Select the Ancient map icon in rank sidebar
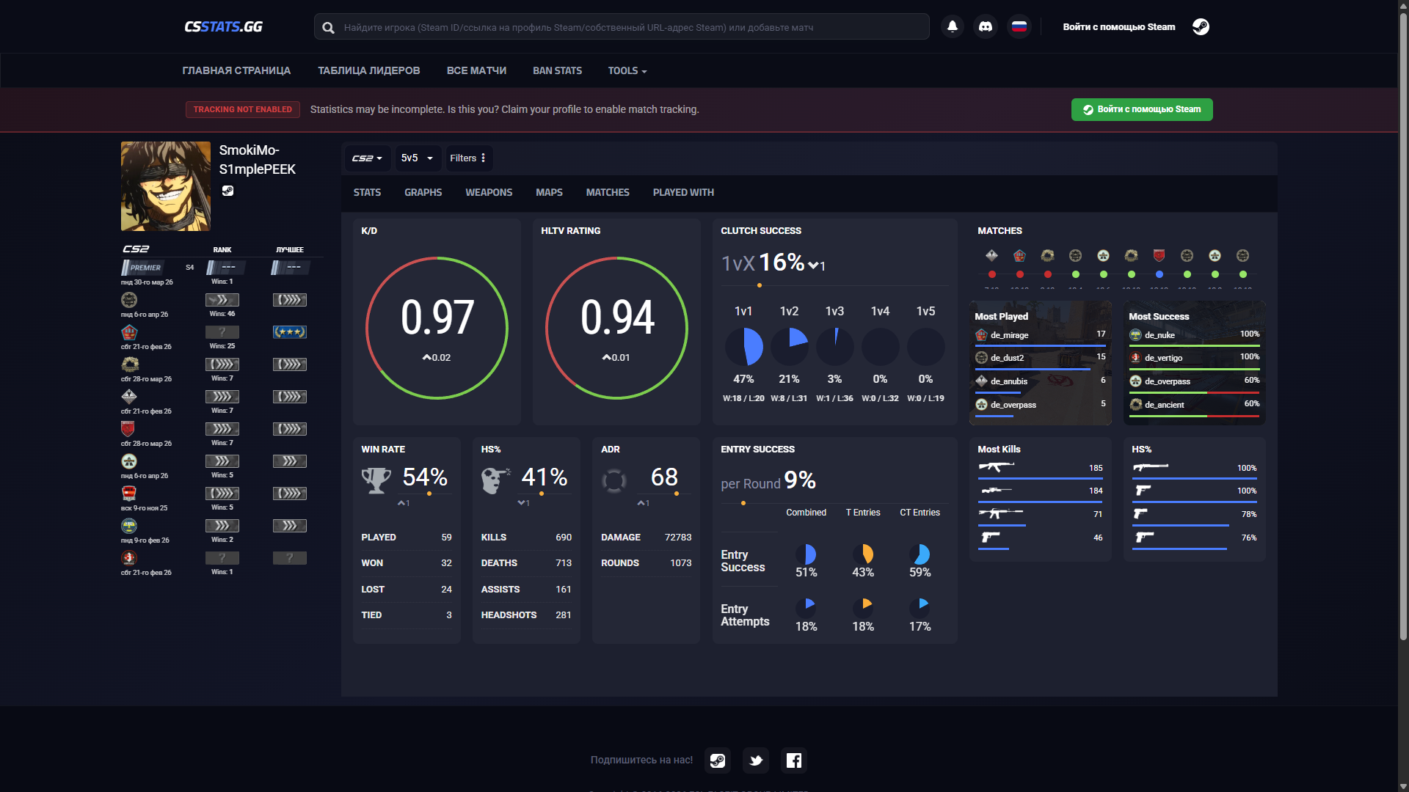 coord(129,364)
